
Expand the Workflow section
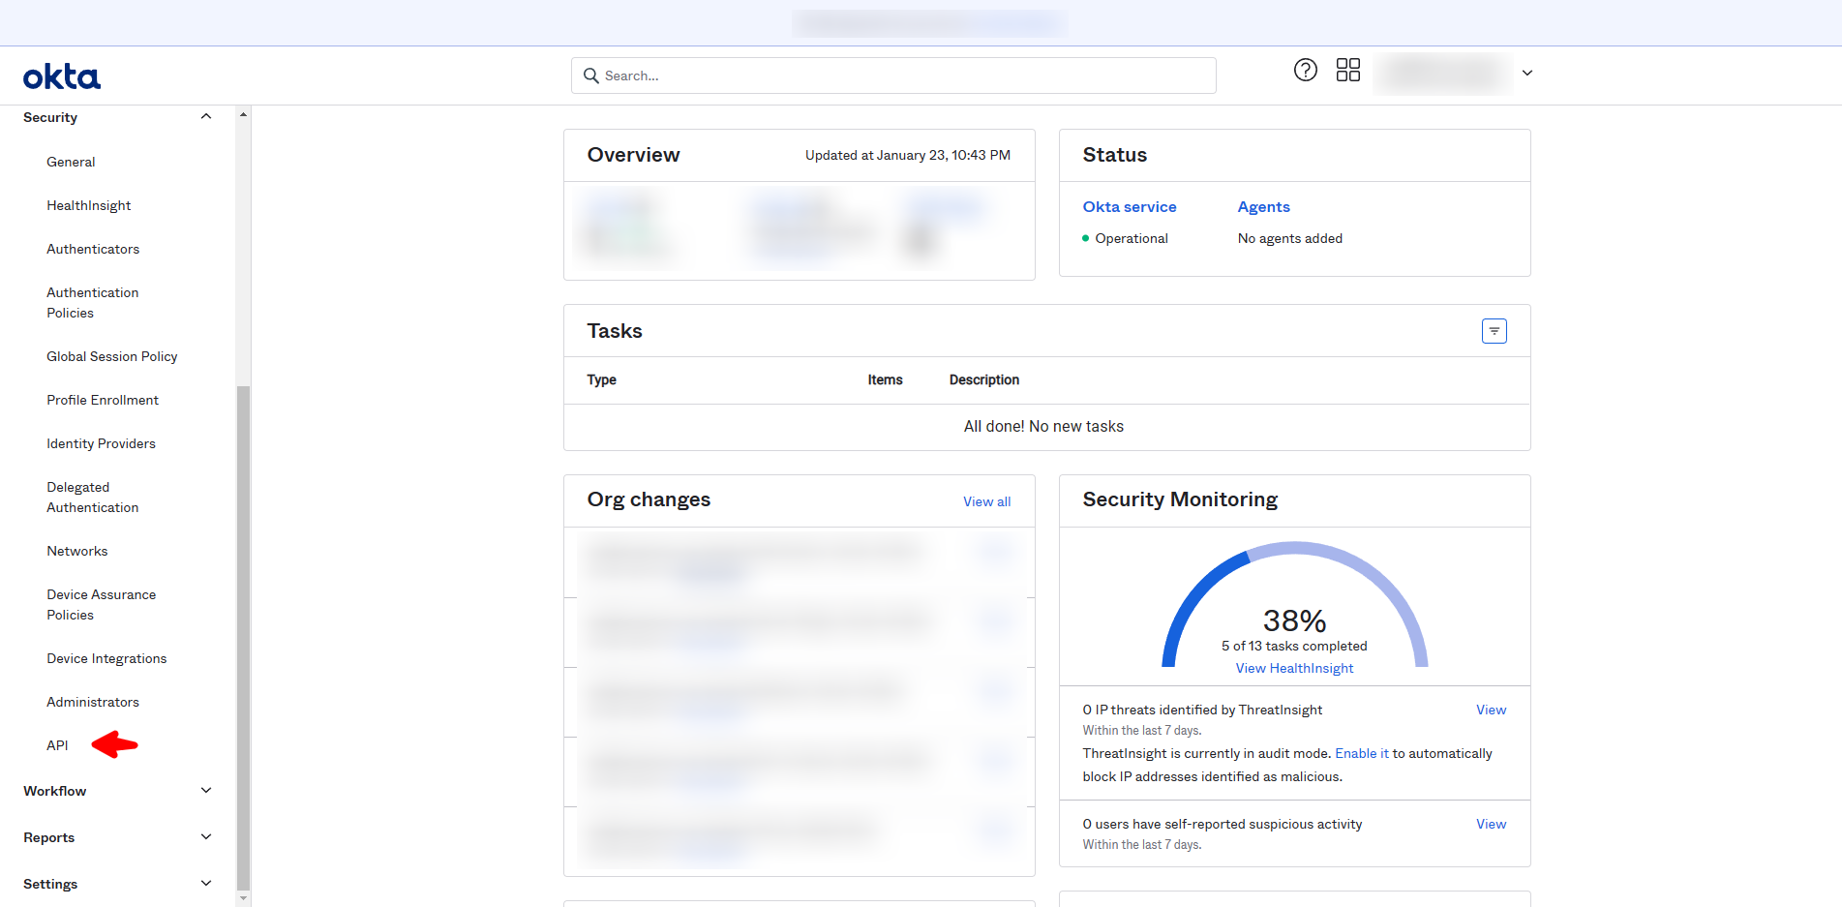pos(205,791)
